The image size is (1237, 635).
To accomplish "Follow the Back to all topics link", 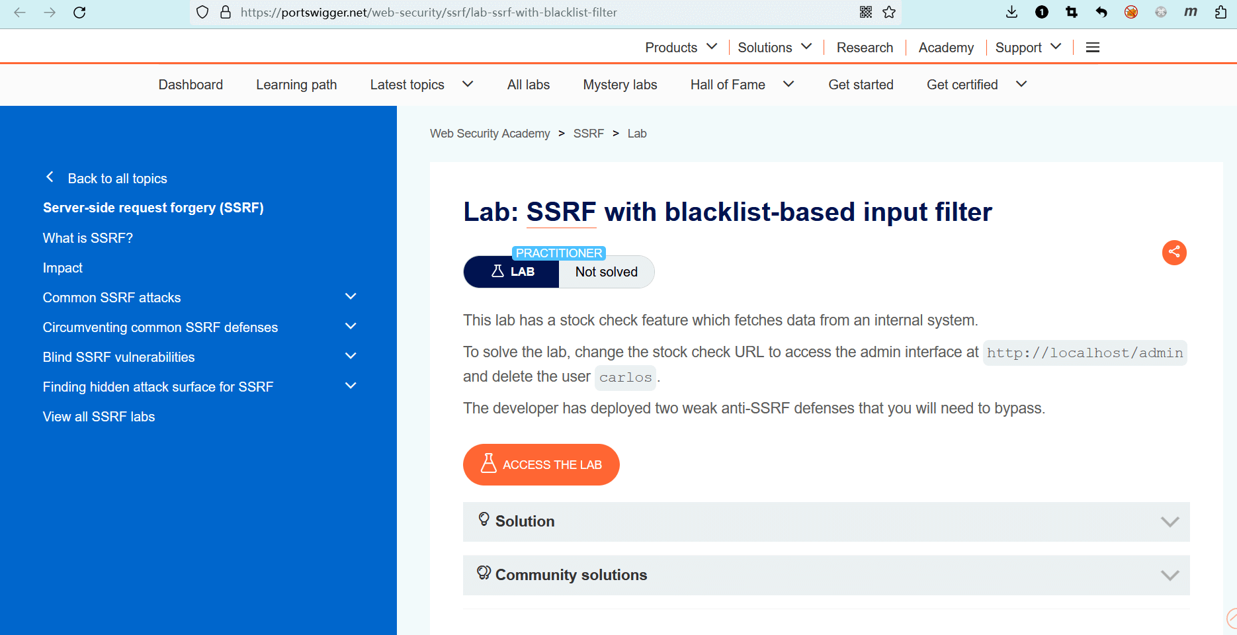I will click(x=117, y=179).
